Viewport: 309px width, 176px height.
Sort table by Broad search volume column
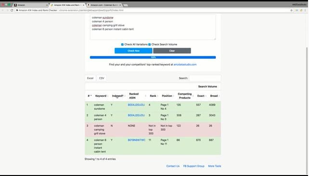[214, 96]
